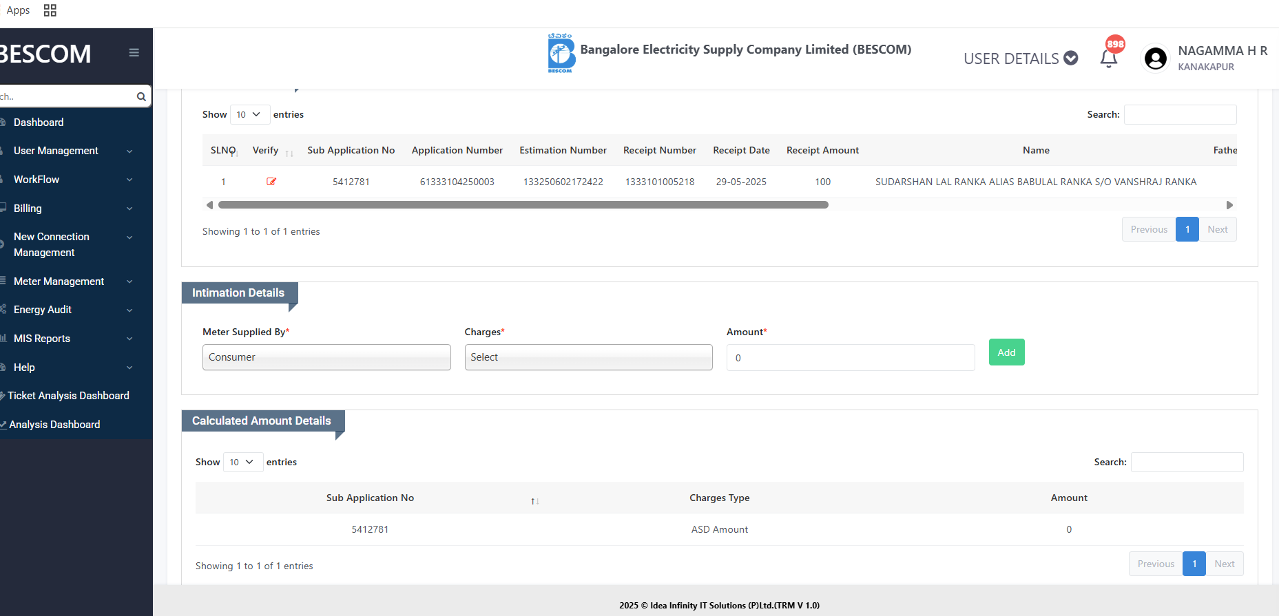
Task: Click receipt date 29-05-2025
Action: (x=741, y=182)
